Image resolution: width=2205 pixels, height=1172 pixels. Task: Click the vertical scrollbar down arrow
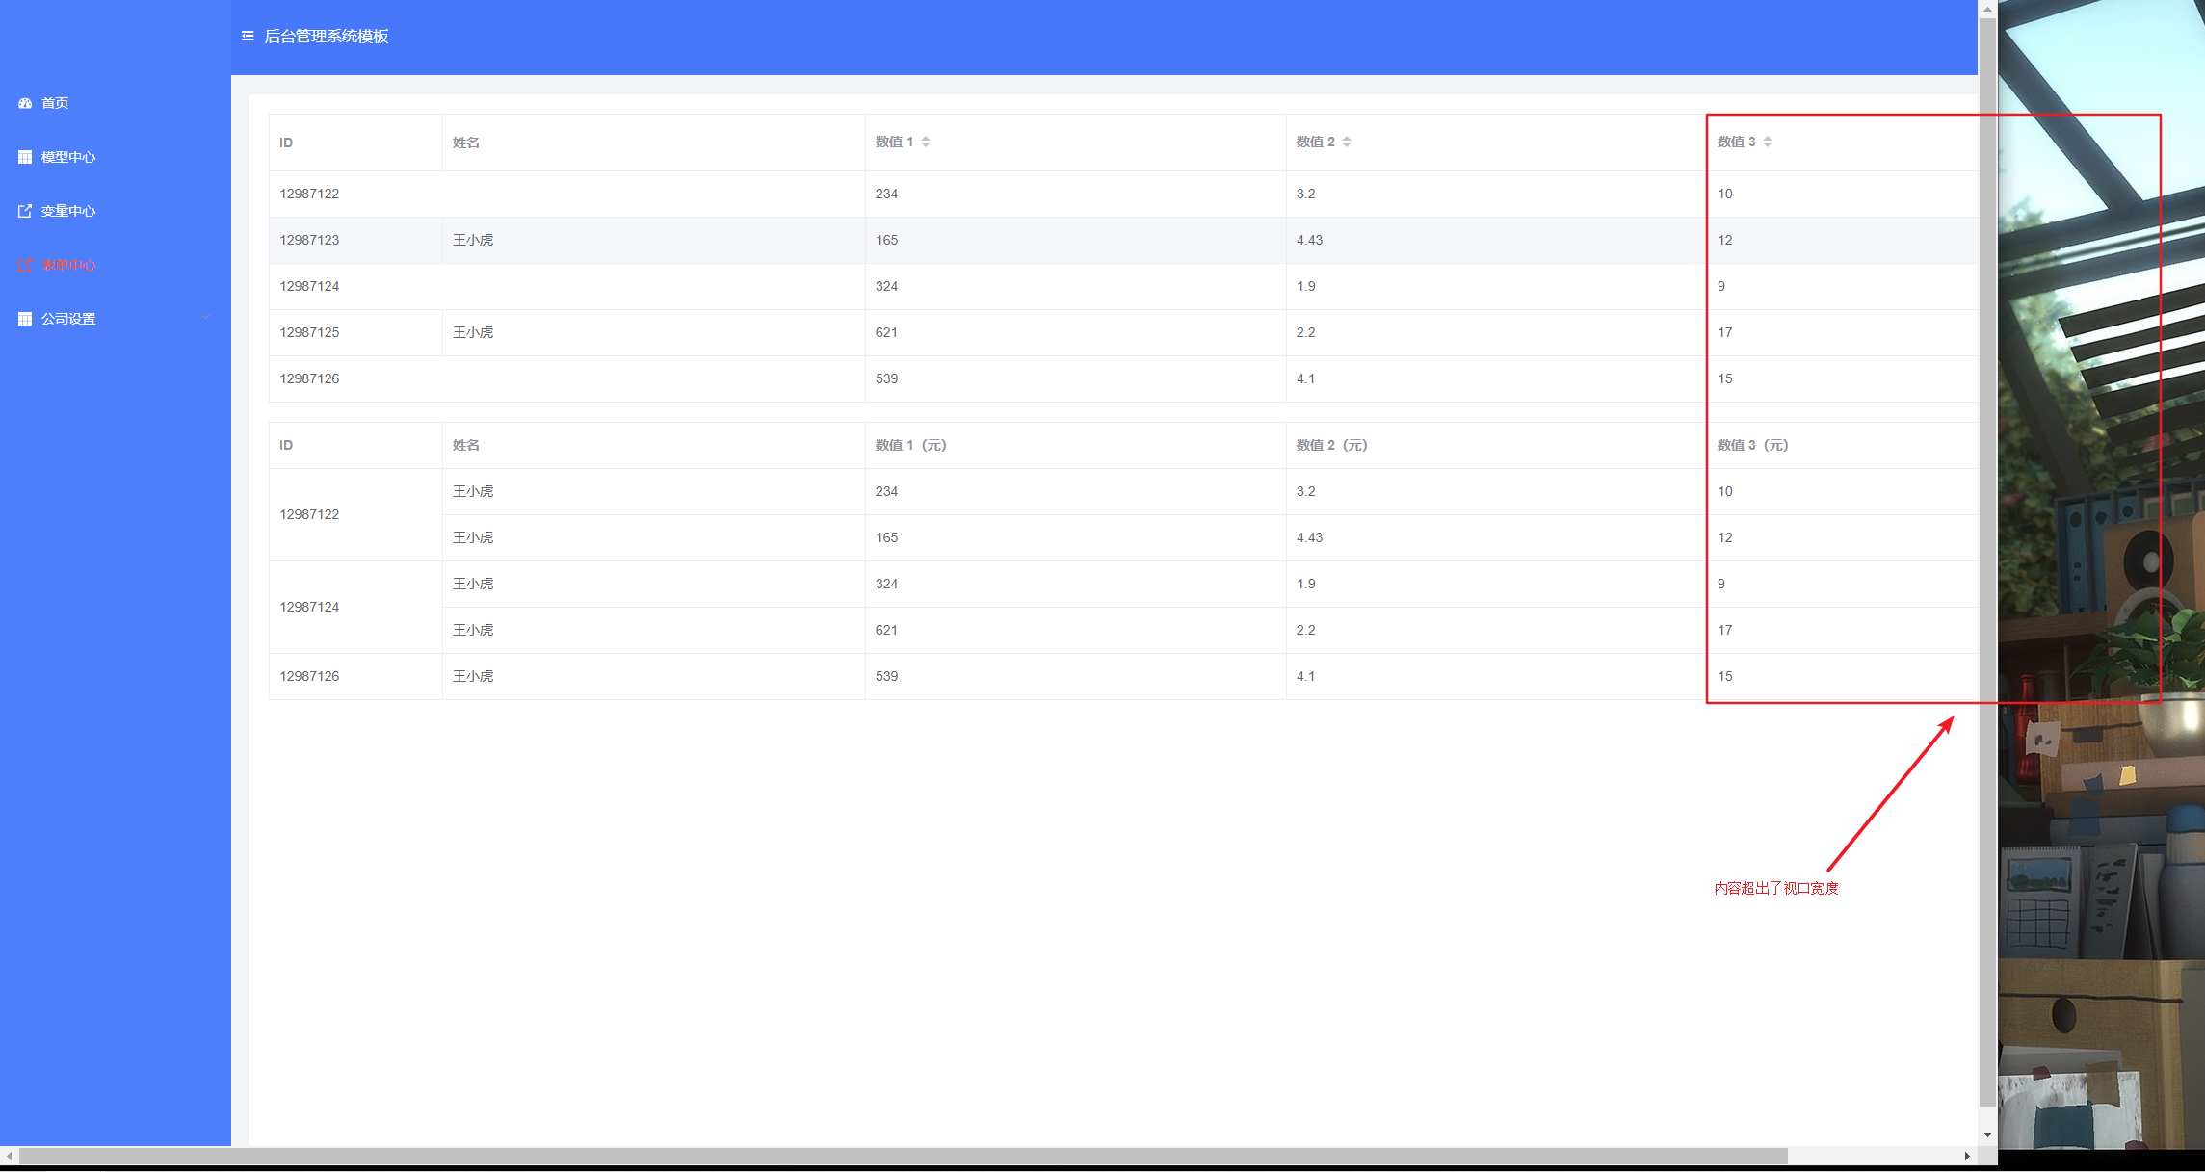(1987, 1135)
